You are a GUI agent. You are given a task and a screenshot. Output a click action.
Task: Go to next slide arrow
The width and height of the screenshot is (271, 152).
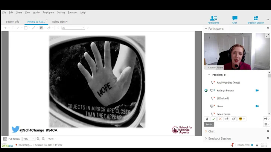88,28
